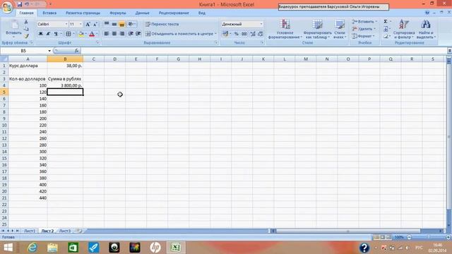
Task: Increase indent in cell
Action: [x=138, y=34]
